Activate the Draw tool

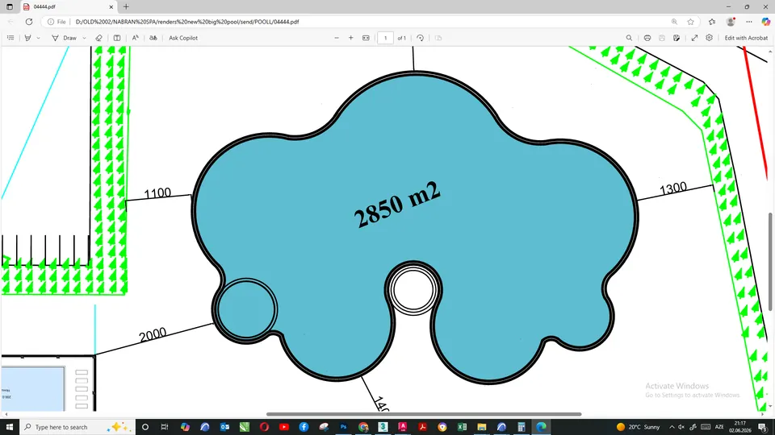65,38
